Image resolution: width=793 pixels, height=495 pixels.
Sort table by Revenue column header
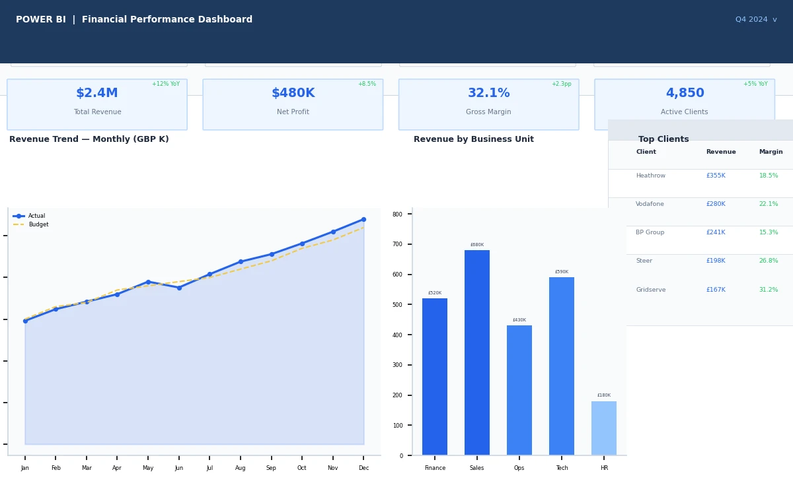coord(721,152)
